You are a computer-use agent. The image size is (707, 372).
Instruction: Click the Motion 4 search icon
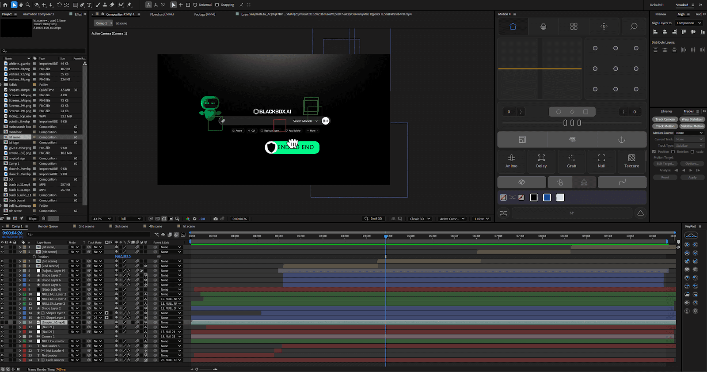click(634, 27)
